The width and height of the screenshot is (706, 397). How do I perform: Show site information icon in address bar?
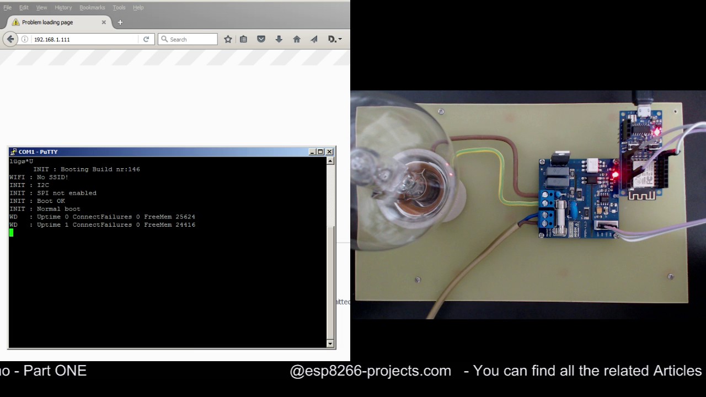tap(24, 39)
